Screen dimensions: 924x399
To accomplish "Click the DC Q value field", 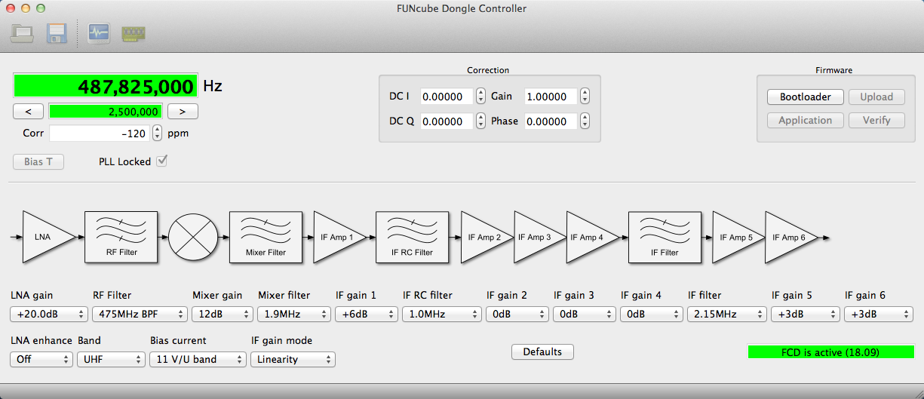I will pos(447,121).
